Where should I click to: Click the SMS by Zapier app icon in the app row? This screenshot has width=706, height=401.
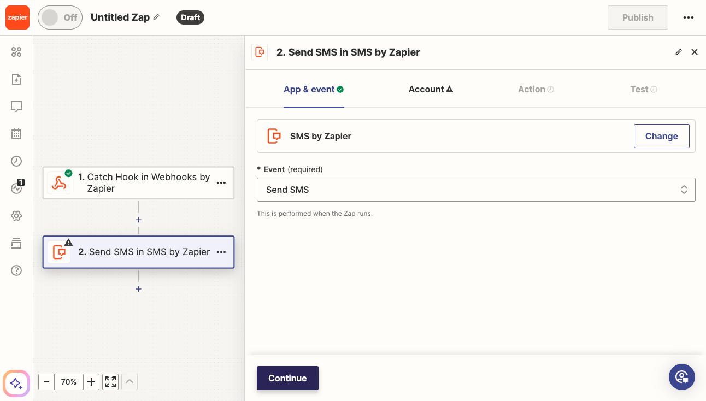[x=274, y=136]
